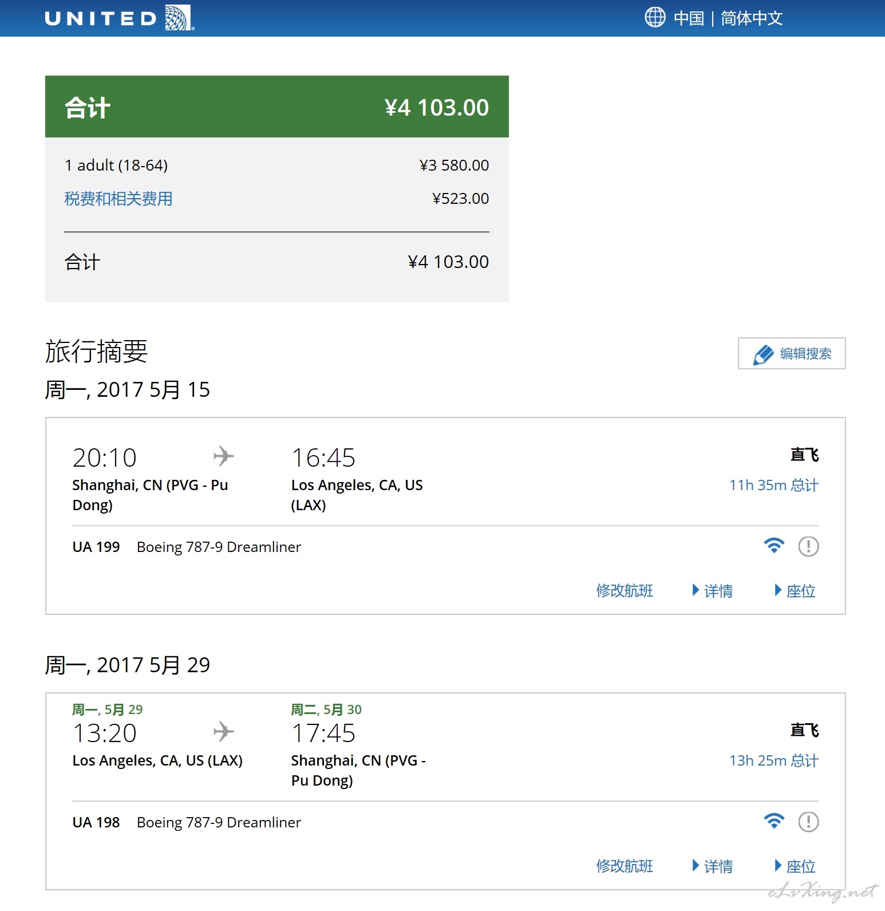885x911 pixels.
Task: Click the airplane icon on return flight
Action: 224,732
